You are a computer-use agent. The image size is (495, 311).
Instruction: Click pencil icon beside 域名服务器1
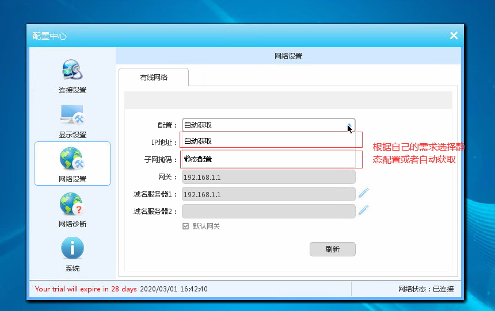(x=363, y=193)
